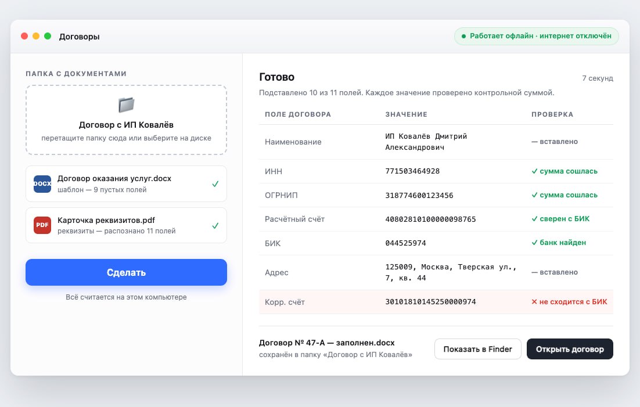Image resolution: width=640 pixels, height=407 pixels.
Task: Click the red X on Корр. счёт row
Action: tap(534, 302)
